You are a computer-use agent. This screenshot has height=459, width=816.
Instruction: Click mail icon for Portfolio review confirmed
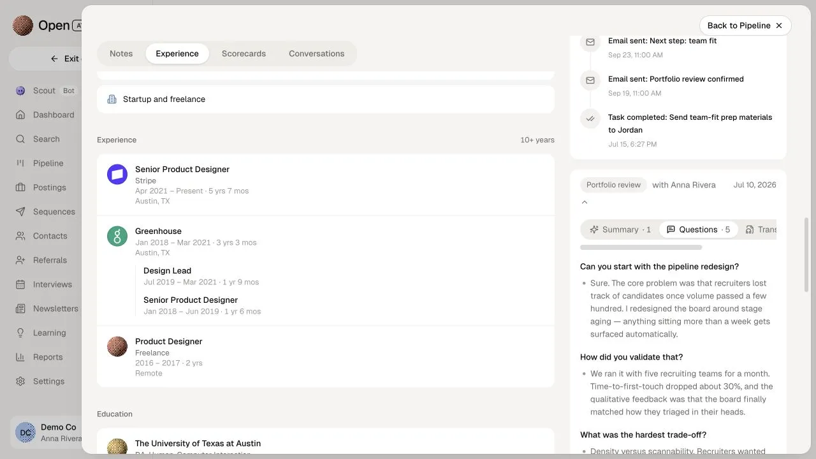click(590, 80)
